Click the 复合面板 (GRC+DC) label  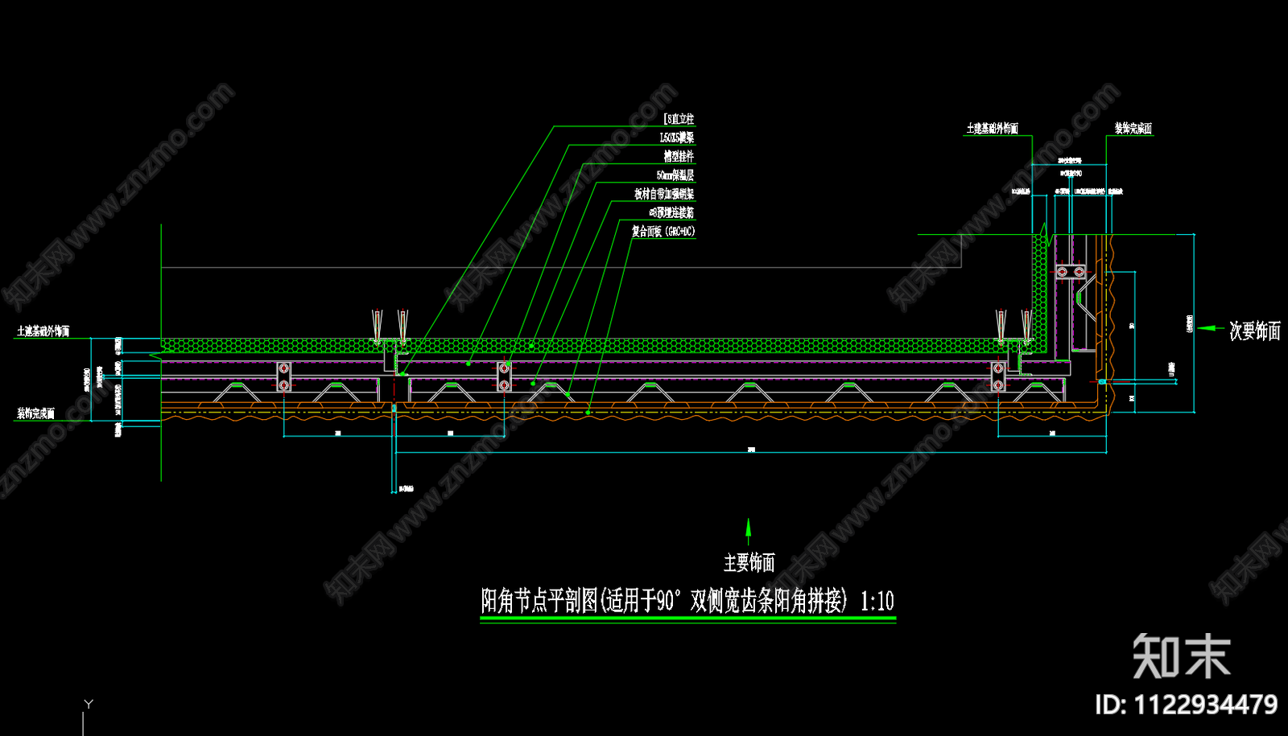tap(663, 231)
